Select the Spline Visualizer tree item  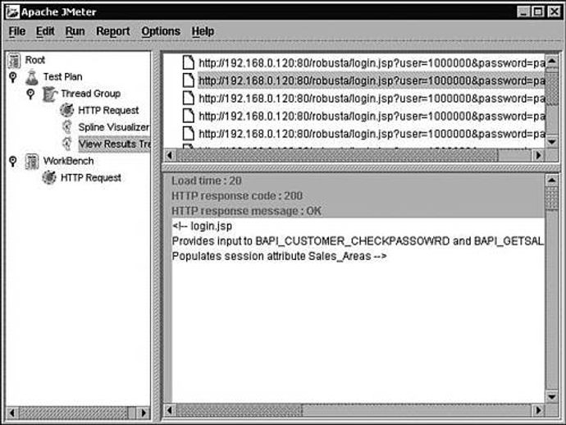point(114,127)
